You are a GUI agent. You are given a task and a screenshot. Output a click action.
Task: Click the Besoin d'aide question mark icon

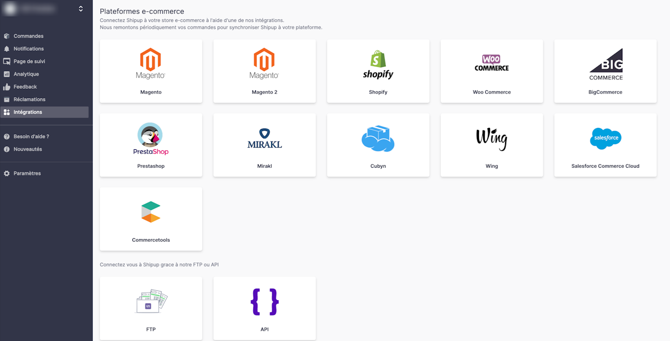(7, 136)
